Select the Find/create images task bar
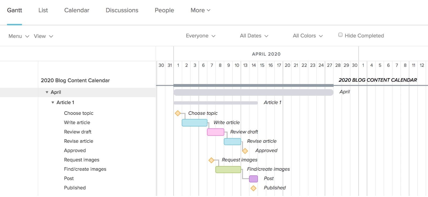This screenshot has width=428, height=197. [228, 169]
